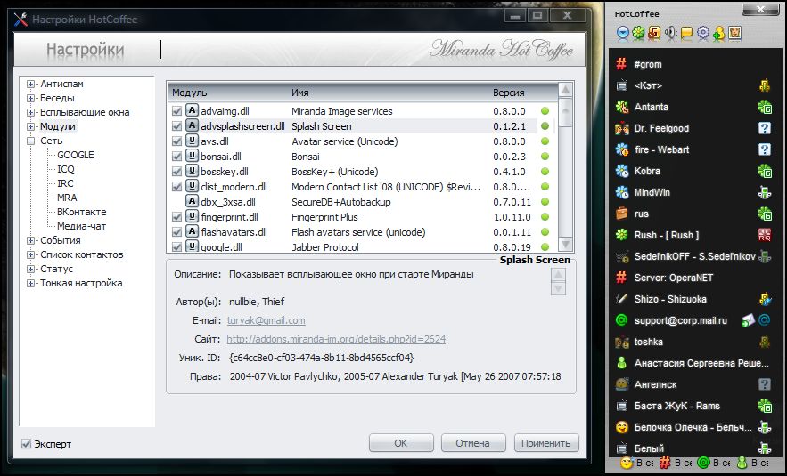Expand the События tree node
The image size is (787, 476).
(x=30, y=240)
